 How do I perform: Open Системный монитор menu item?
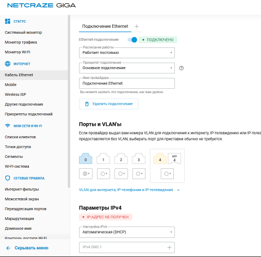point(23,33)
